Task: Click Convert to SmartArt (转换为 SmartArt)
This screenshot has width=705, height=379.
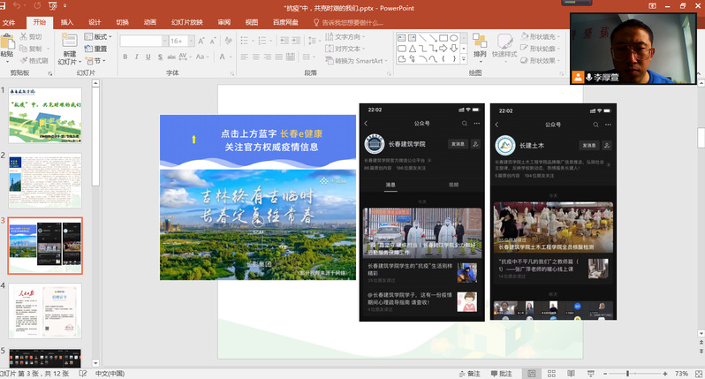Action: pos(358,61)
